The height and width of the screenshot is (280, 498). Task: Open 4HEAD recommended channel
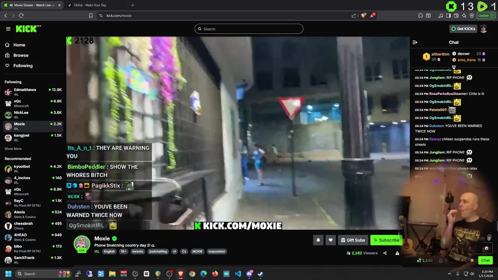point(33,237)
